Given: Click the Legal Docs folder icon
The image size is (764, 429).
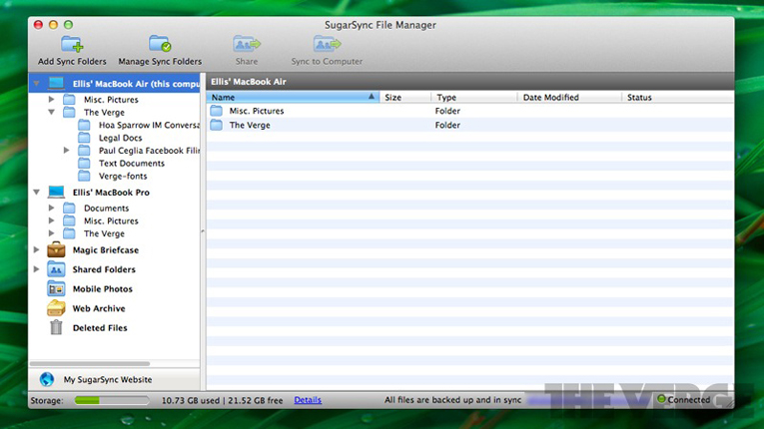Looking at the screenshot, I should pyautogui.click(x=84, y=138).
